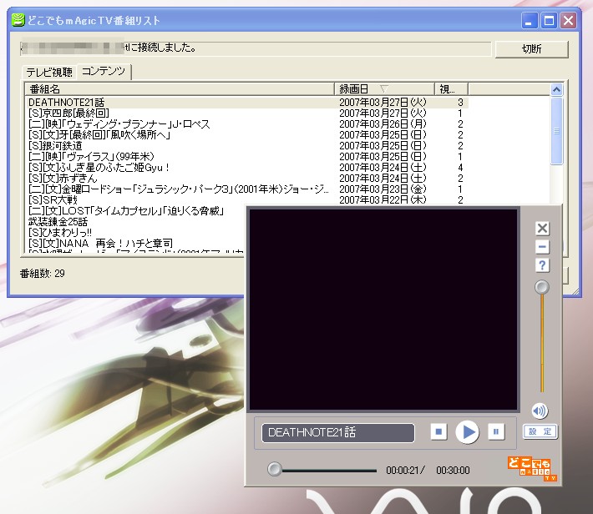The width and height of the screenshot is (593, 514).
Task: Switch to the コンテンツ tab
Action: coord(104,71)
